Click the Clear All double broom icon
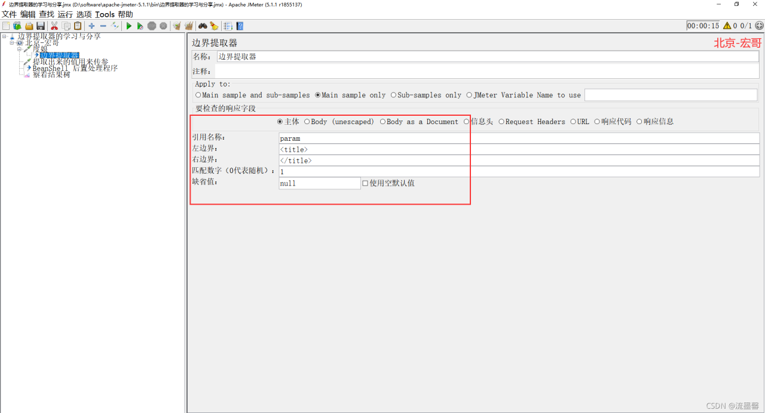765x413 pixels. point(189,26)
